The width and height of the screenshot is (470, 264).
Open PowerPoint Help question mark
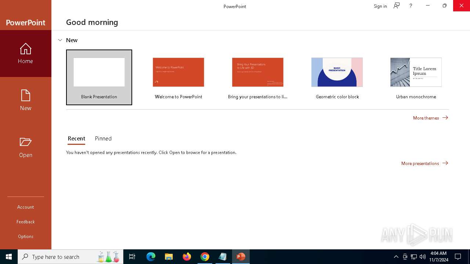(x=411, y=6)
